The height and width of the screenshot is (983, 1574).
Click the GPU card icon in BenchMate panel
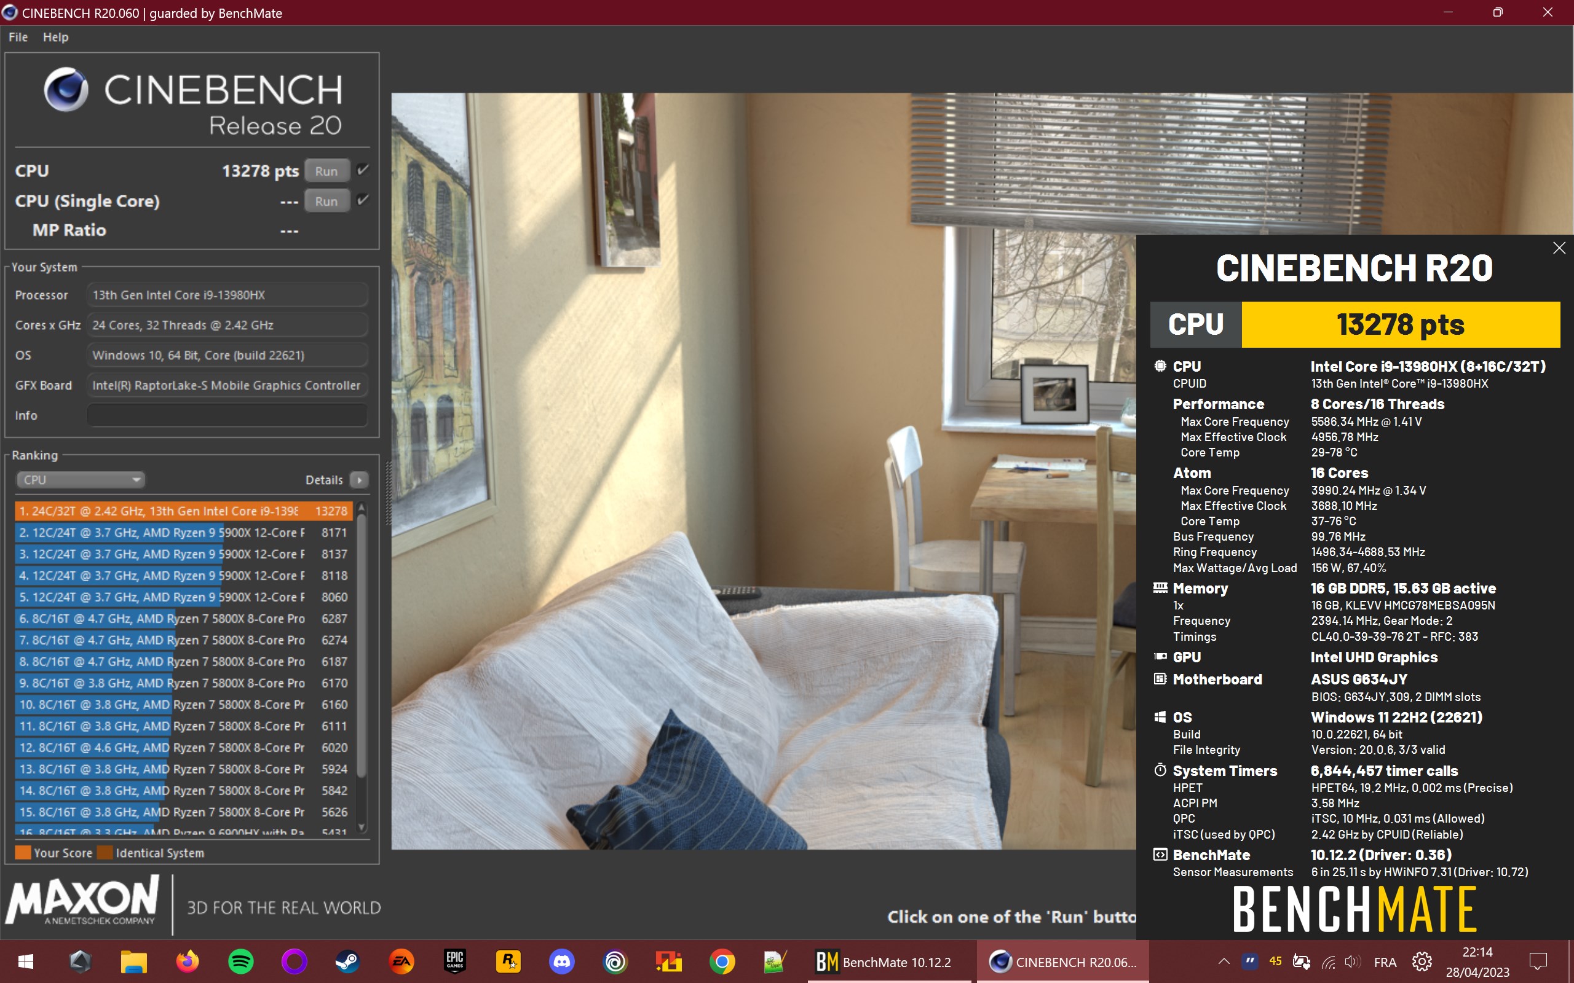coord(1160,657)
